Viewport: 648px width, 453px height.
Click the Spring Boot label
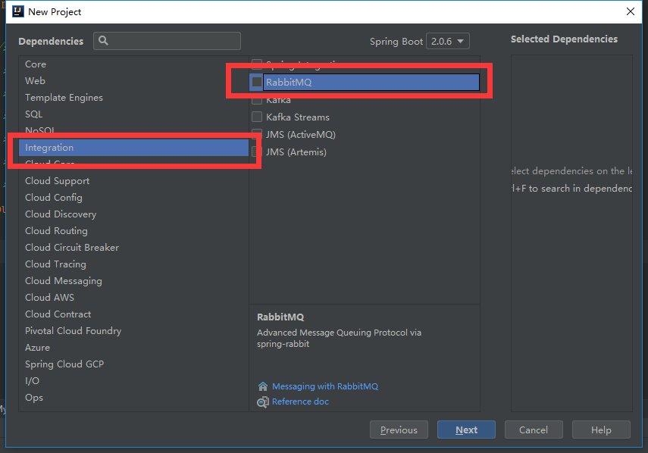click(x=396, y=42)
